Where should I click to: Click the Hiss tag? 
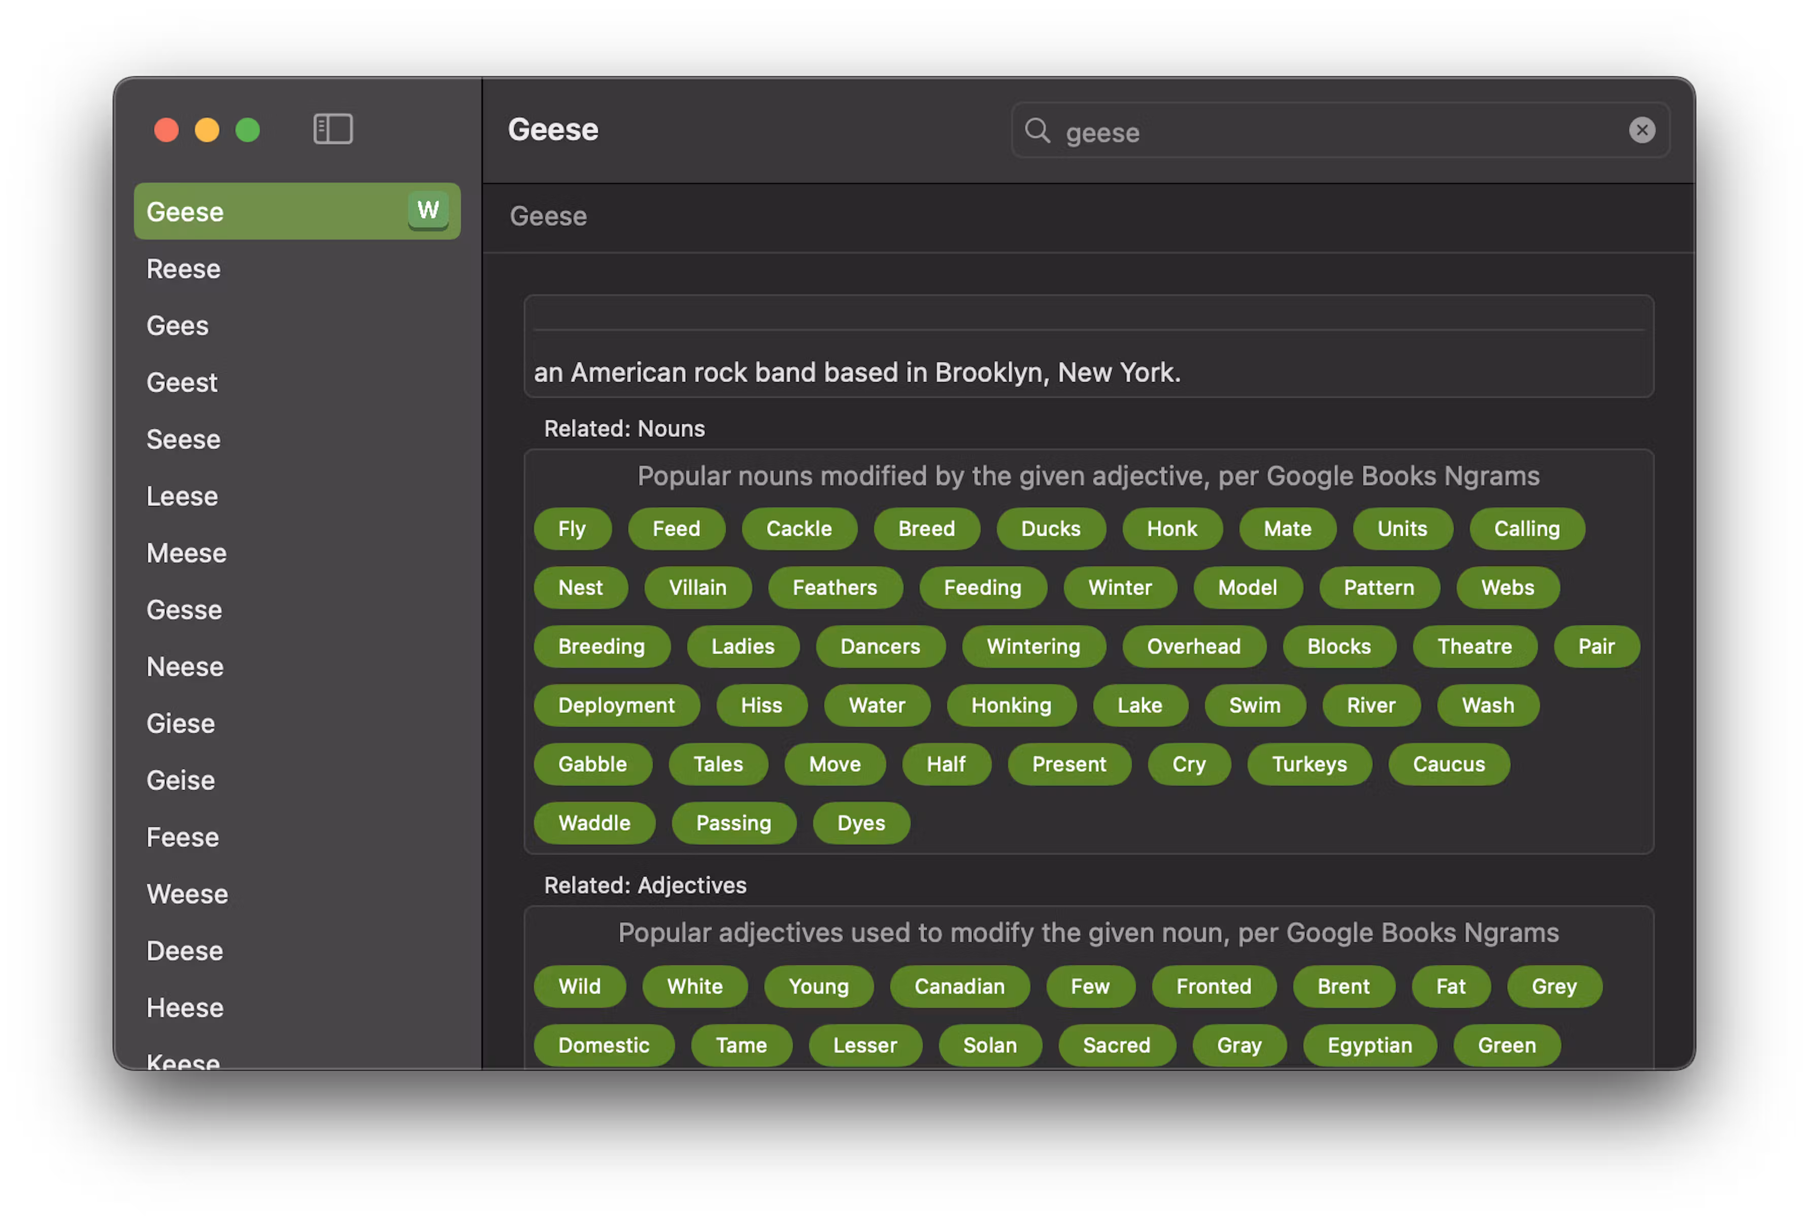click(761, 706)
